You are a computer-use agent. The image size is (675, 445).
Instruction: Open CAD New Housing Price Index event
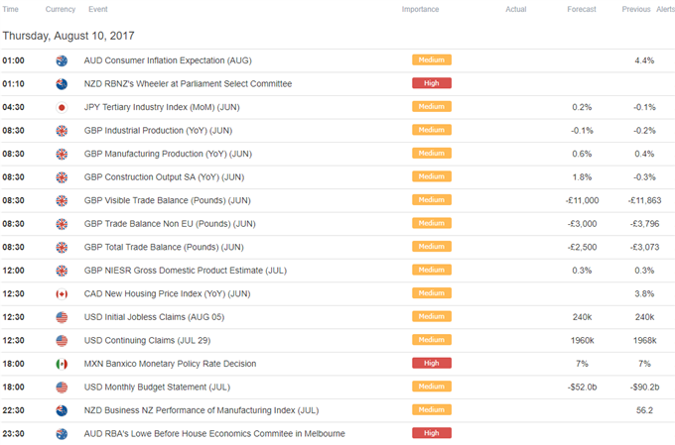[x=167, y=294]
